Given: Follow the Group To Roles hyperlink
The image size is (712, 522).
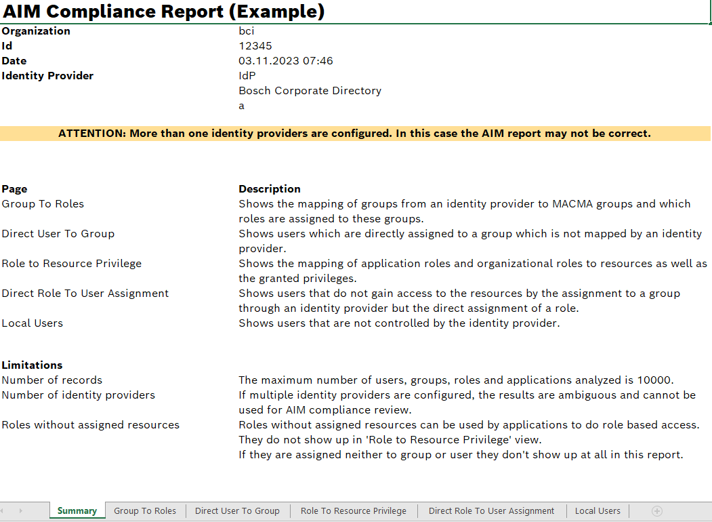Looking at the screenshot, I should (x=43, y=203).
